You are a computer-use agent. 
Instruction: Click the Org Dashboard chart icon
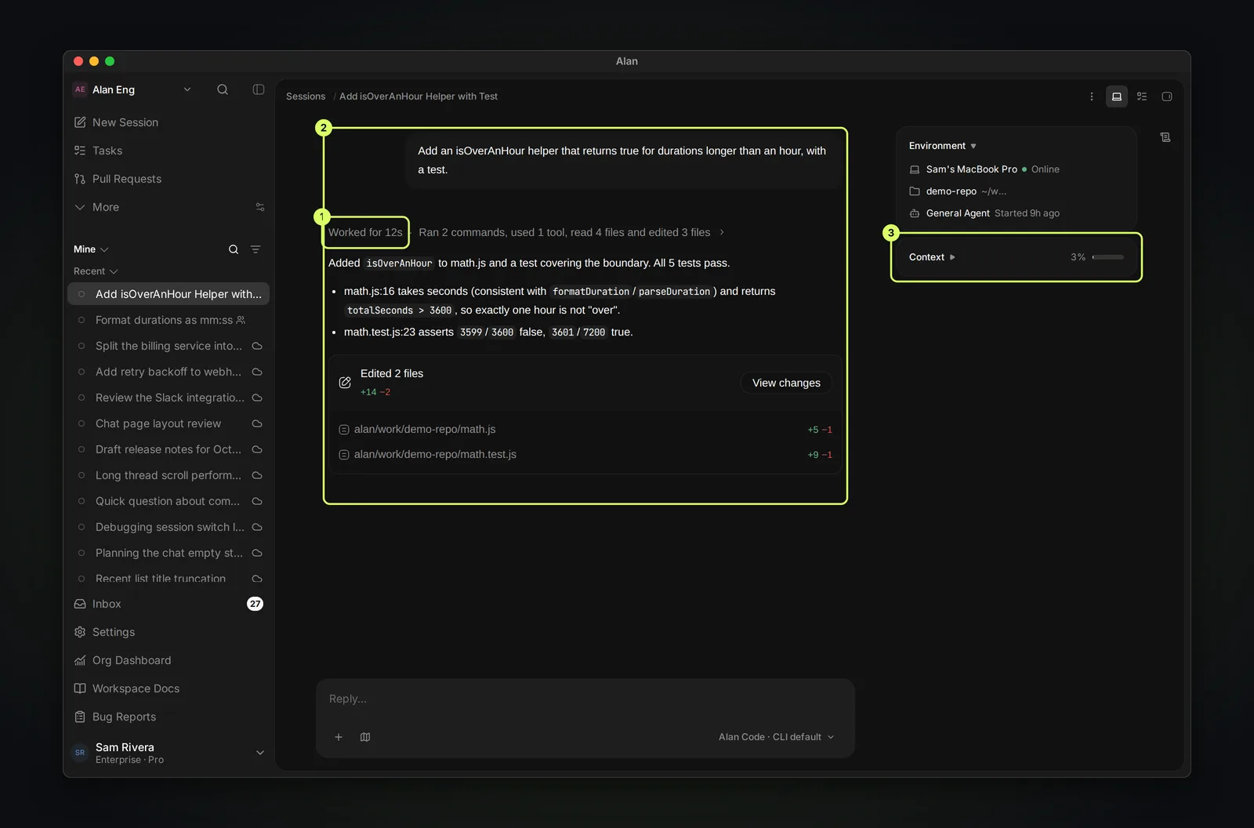coord(80,660)
